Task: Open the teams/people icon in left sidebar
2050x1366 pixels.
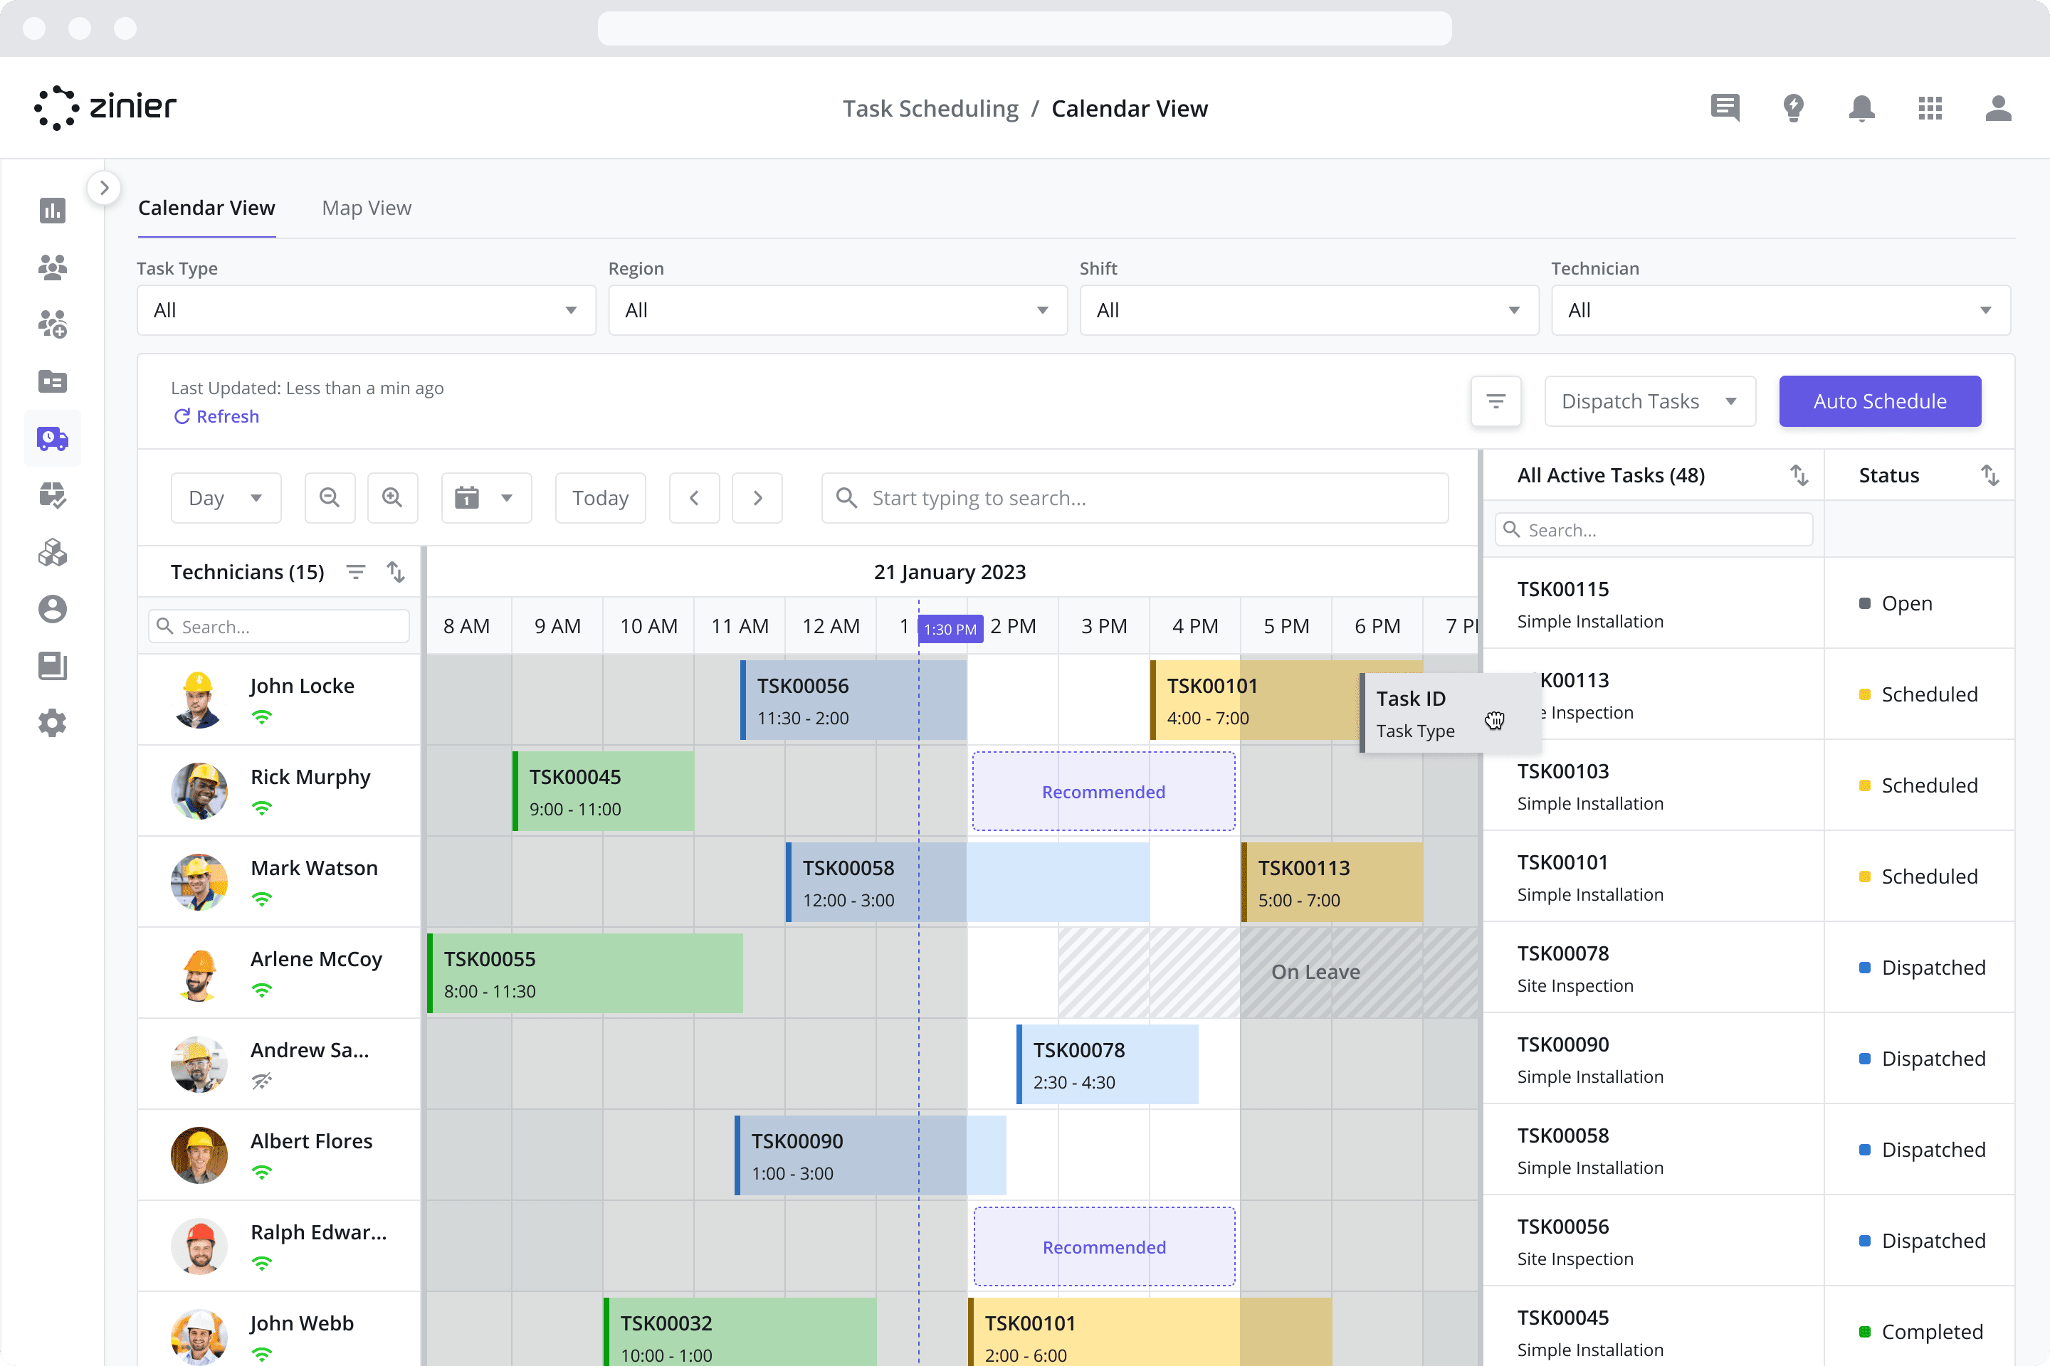Action: 52,268
